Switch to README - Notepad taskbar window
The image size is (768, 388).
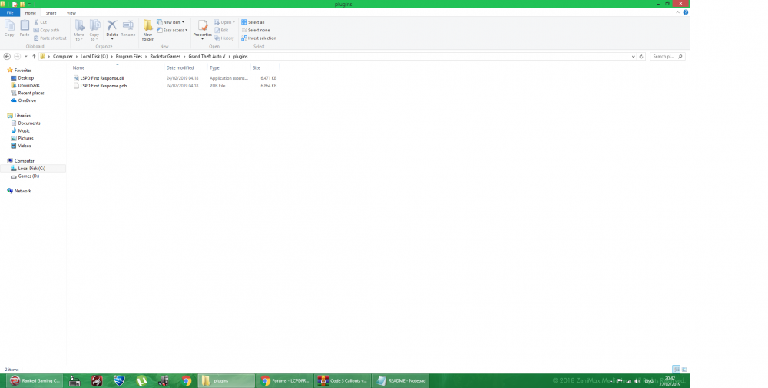coord(402,380)
